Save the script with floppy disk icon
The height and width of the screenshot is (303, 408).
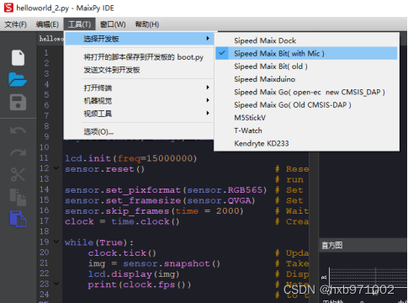(x=18, y=103)
